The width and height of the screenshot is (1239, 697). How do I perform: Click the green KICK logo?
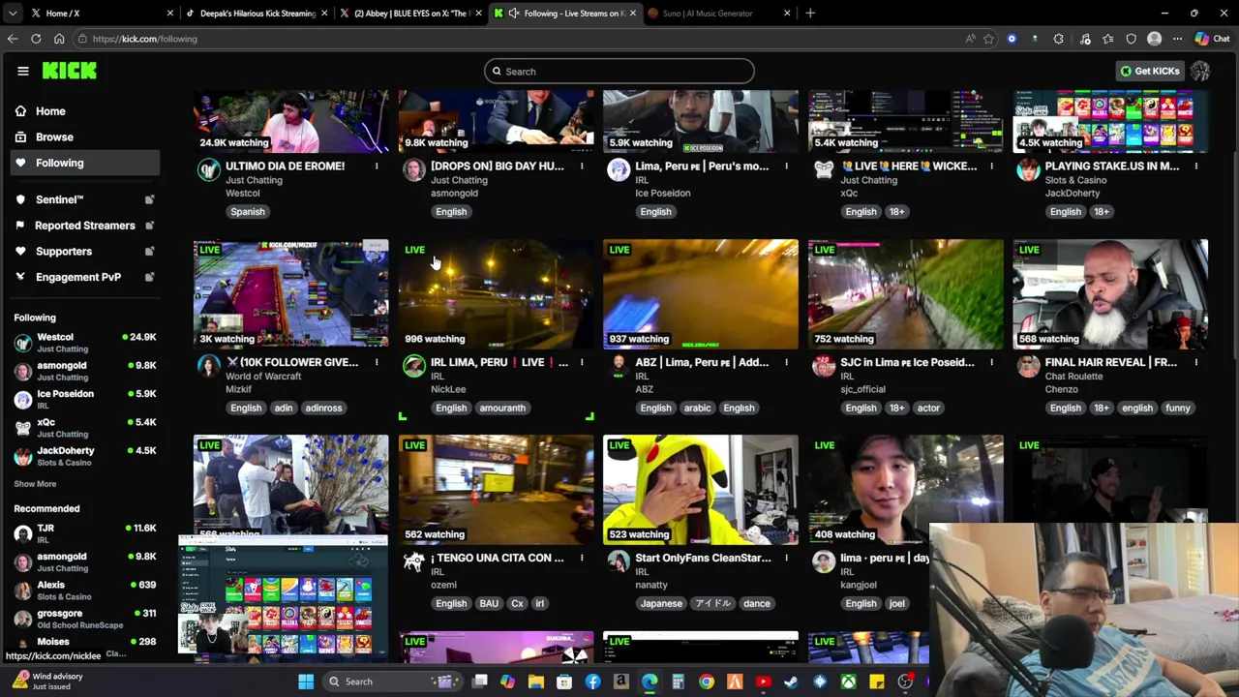(x=69, y=71)
